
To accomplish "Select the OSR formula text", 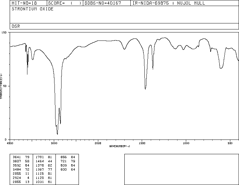I will 16,26.
